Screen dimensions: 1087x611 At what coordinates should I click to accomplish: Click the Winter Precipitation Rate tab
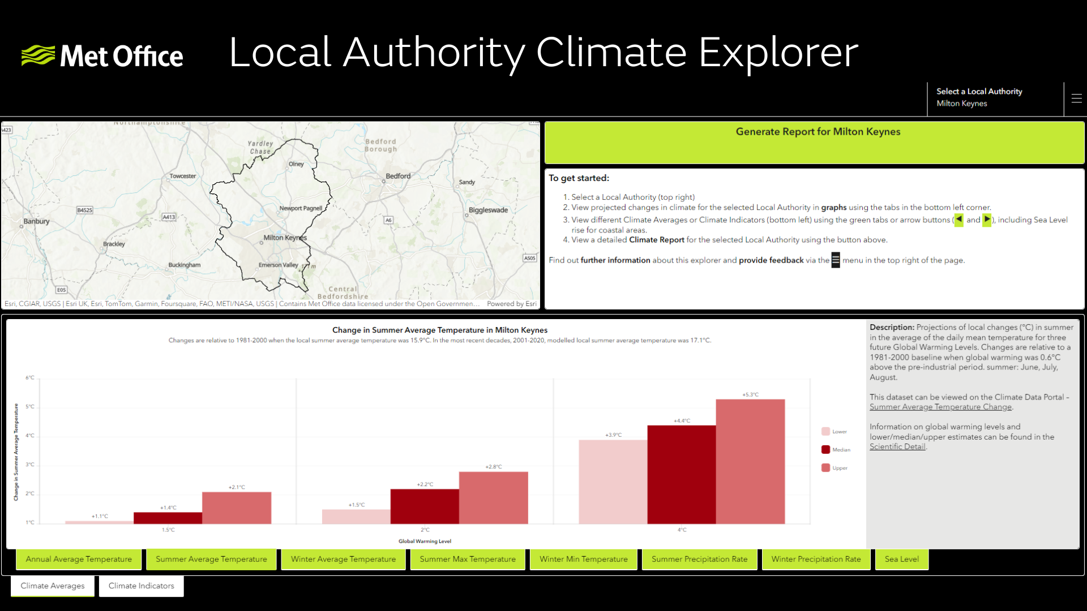[x=815, y=559]
